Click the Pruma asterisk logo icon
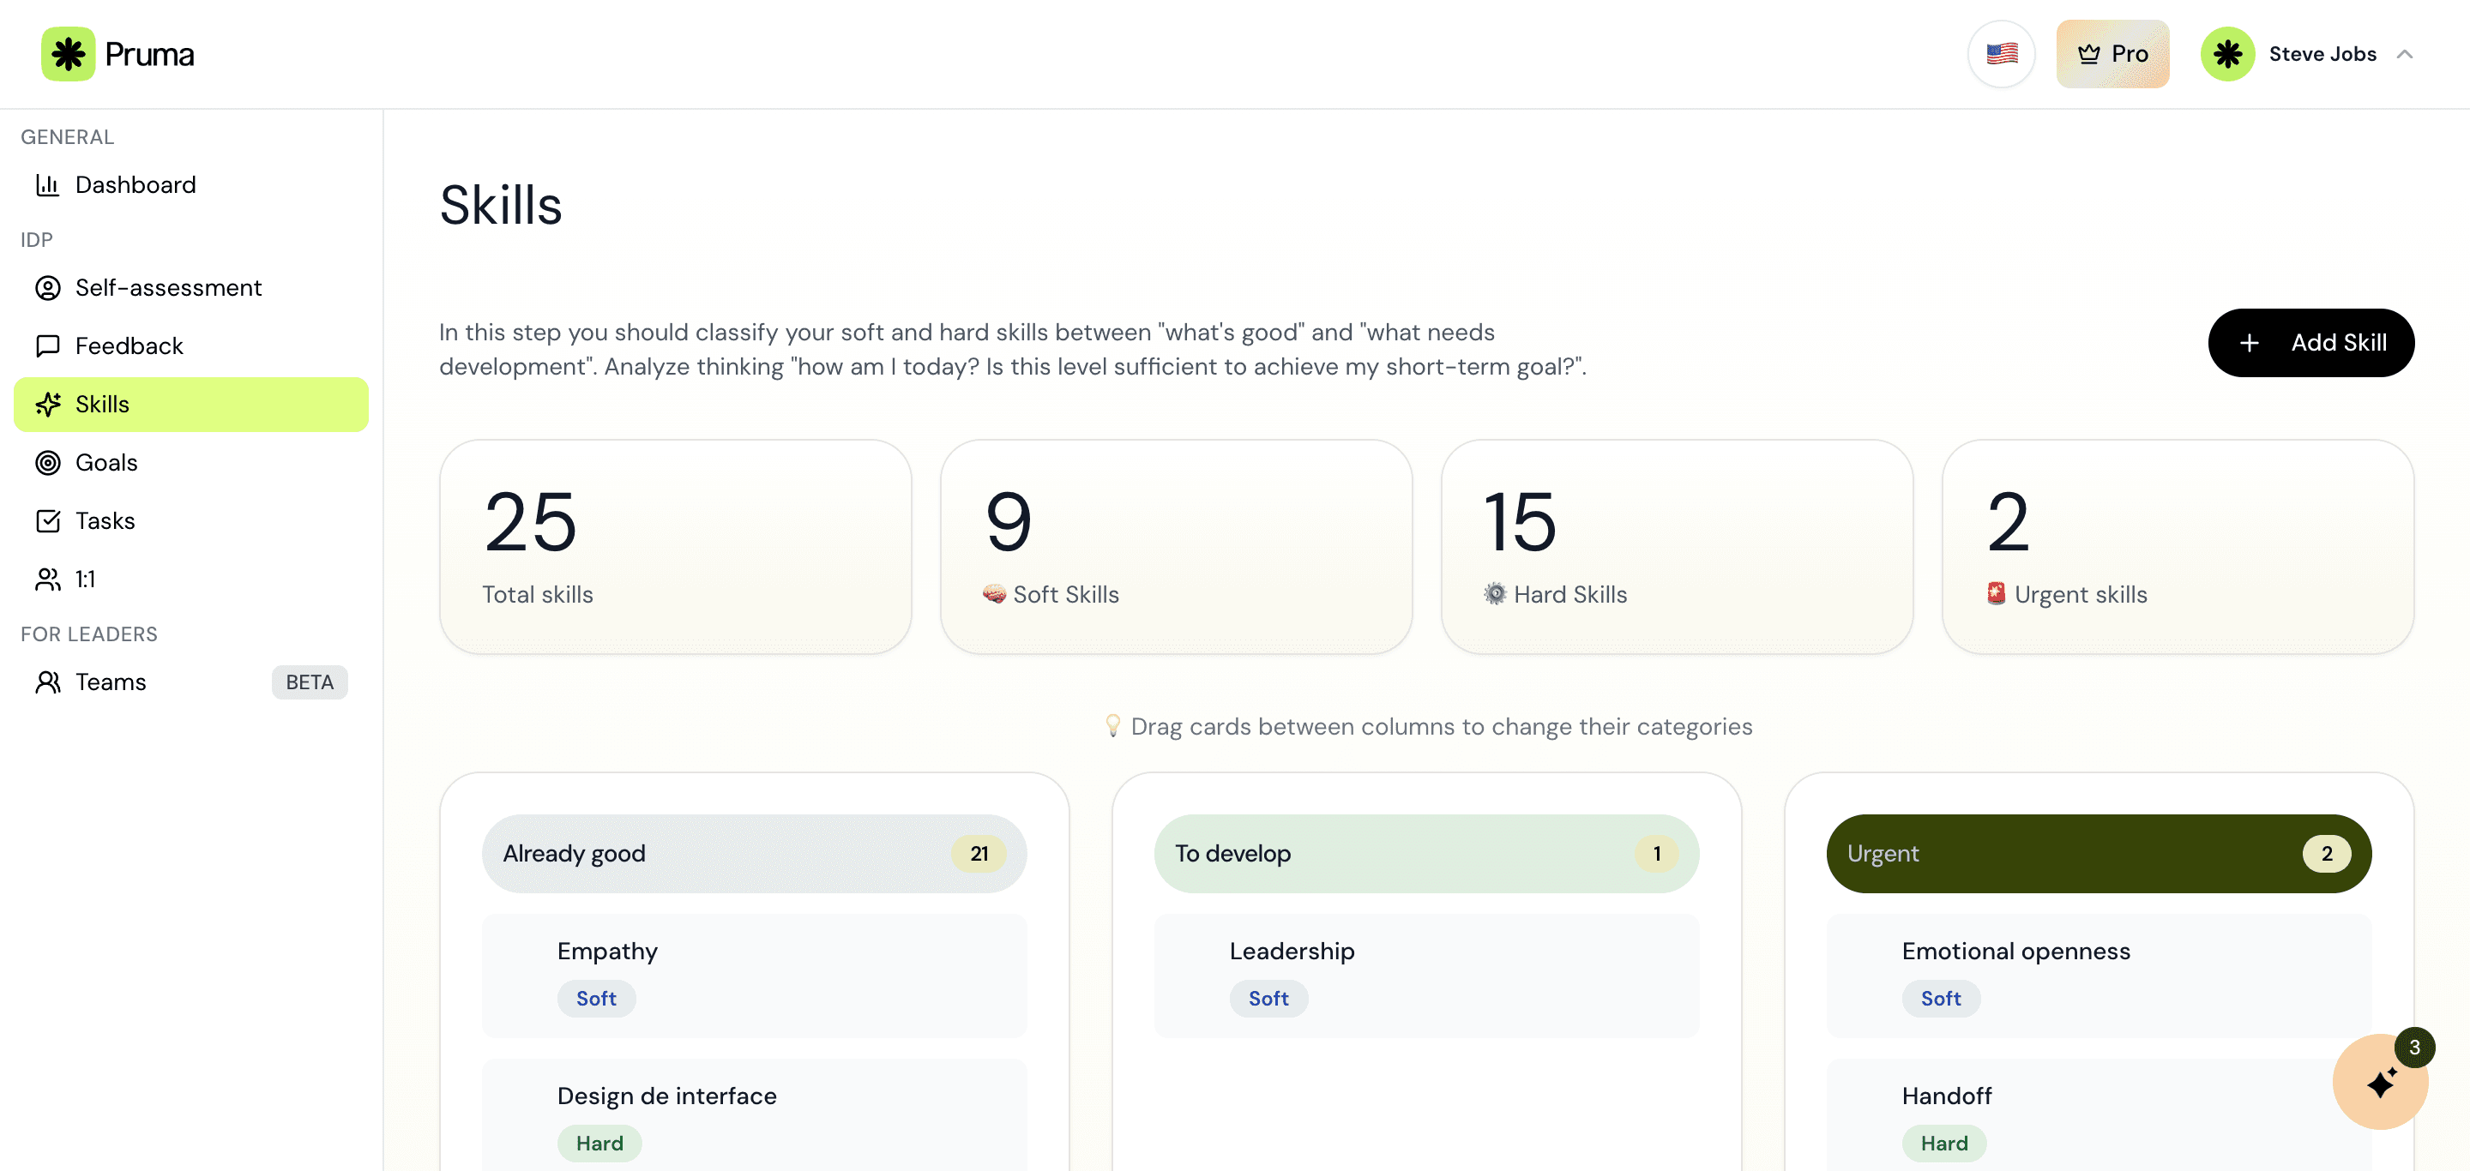The width and height of the screenshot is (2470, 1171). [68, 54]
